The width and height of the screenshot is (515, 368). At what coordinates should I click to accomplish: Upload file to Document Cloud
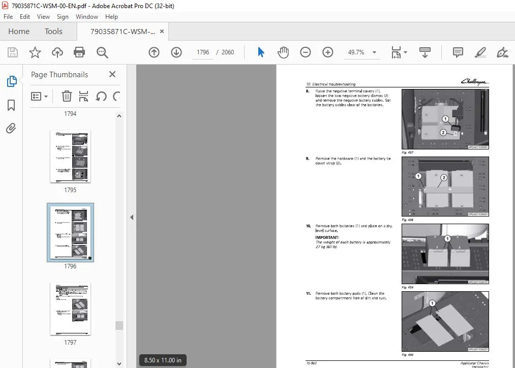point(57,52)
